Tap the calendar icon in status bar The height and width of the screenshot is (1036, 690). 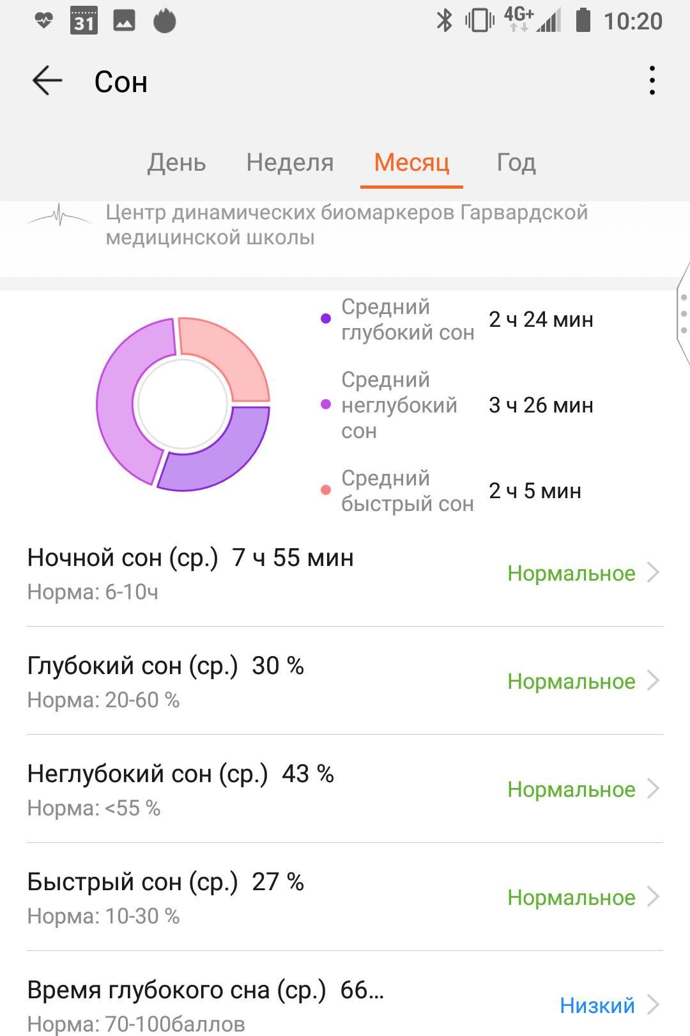point(84,21)
